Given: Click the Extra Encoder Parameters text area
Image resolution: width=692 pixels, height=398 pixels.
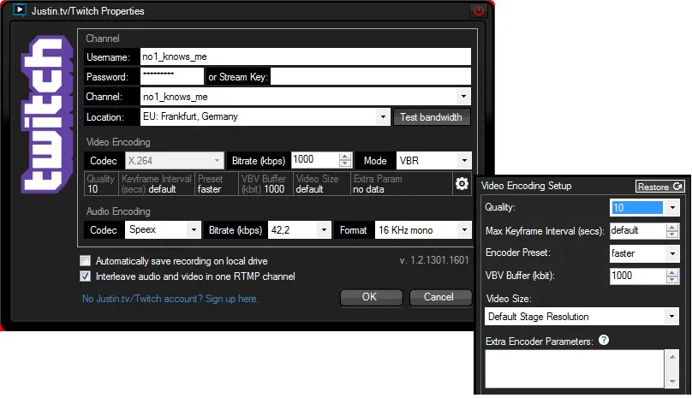Looking at the screenshot, I should point(575,369).
